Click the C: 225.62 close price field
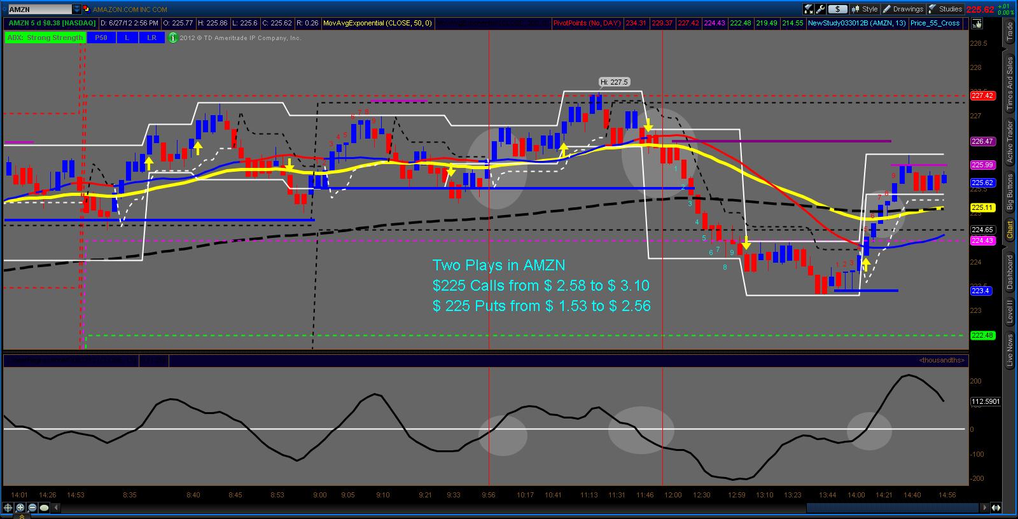 click(x=277, y=24)
